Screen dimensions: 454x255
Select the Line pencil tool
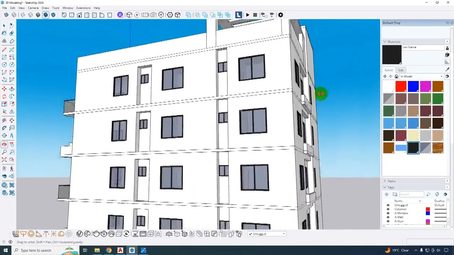click(4, 50)
